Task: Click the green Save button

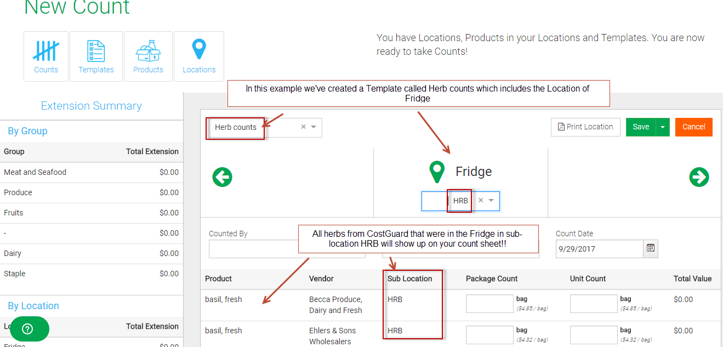Action: pos(641,127)
